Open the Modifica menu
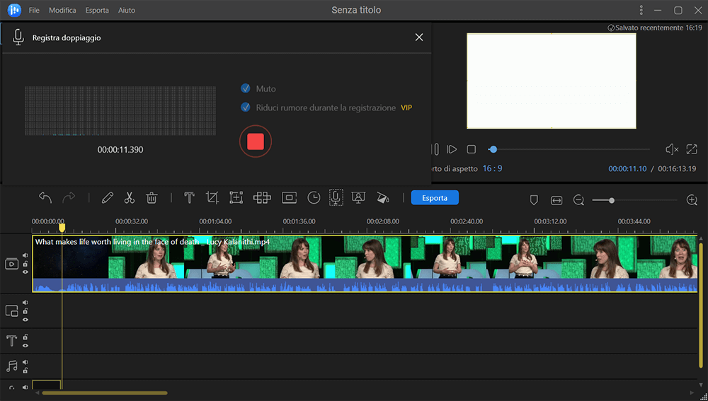Screen dimensions: 708x401 (x=62, y=11)
